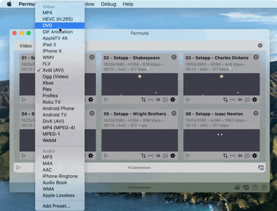Click Add Preset... at menu bottom
Viewport: 277px width, 211px height.
point(56,206)
